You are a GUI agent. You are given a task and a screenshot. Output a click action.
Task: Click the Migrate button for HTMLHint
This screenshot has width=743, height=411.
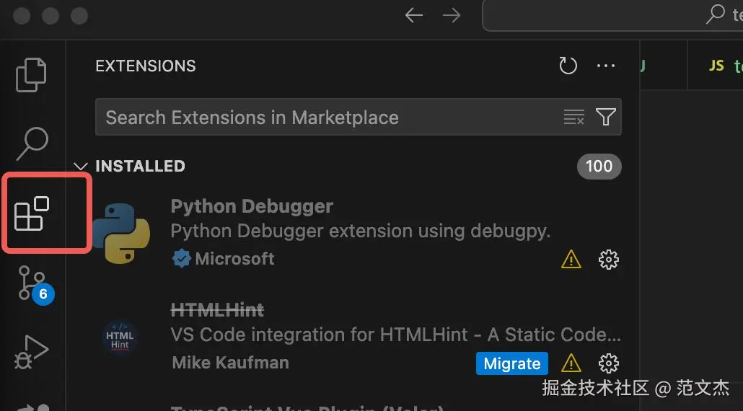[x=512, y=363]
